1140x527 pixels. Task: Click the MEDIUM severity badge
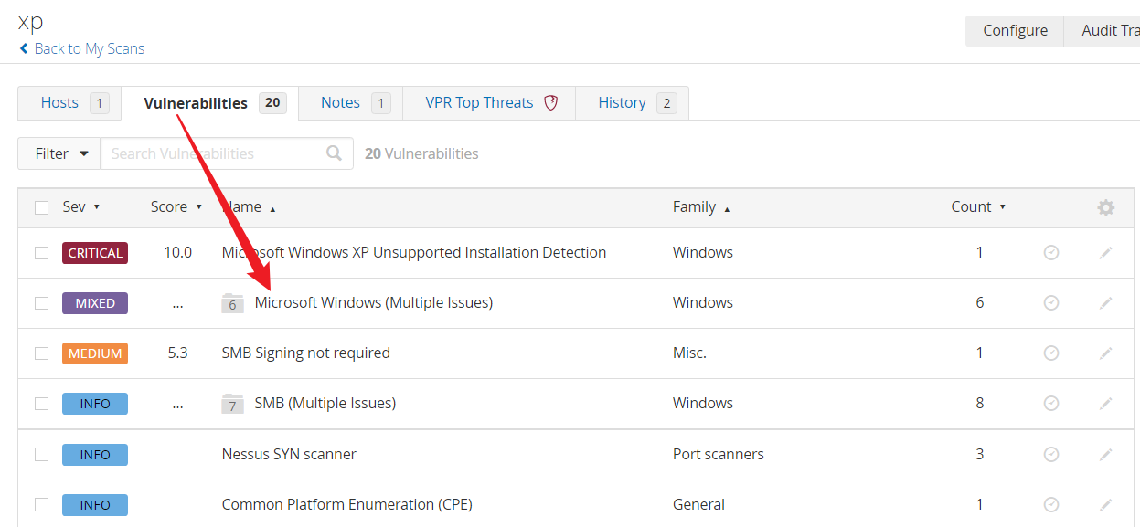[x=95, y=353]
